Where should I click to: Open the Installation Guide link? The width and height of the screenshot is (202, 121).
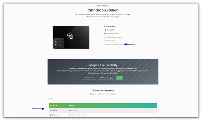[112, 33]
